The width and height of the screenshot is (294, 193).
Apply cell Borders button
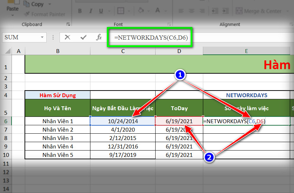click(x=121, y=11)
